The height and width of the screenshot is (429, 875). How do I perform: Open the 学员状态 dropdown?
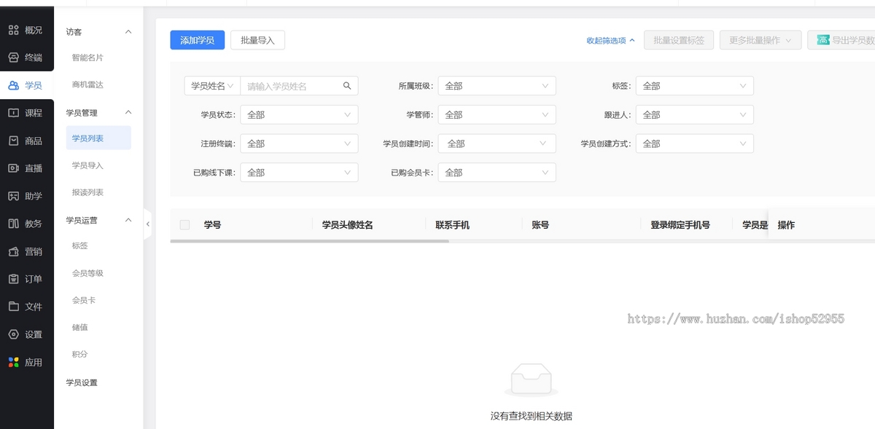(x=299, y=115)
